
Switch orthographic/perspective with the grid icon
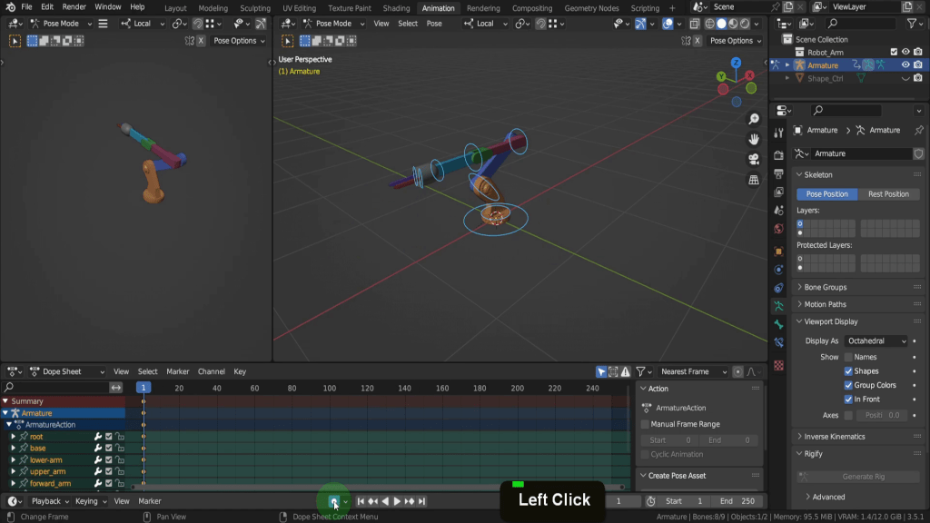(x=754, y=180)
